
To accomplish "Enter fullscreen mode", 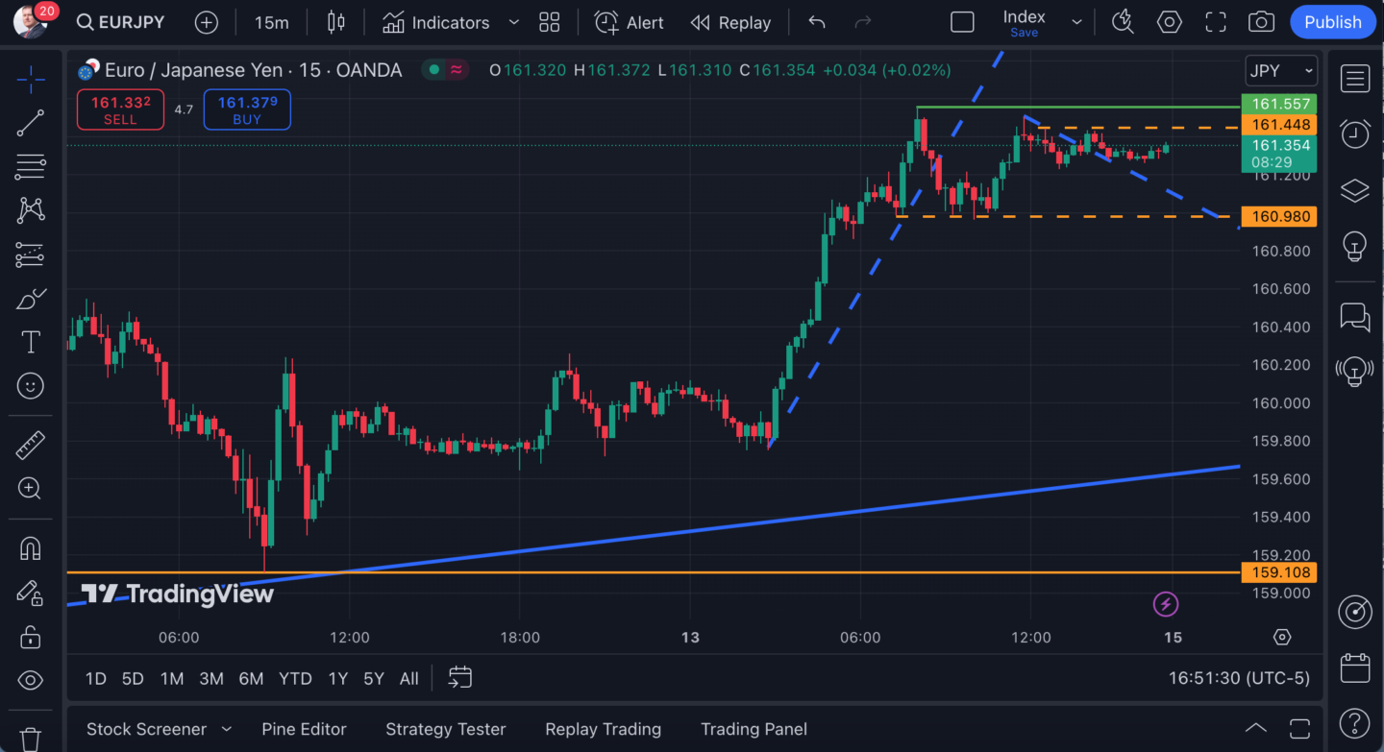I will 1215,22.
